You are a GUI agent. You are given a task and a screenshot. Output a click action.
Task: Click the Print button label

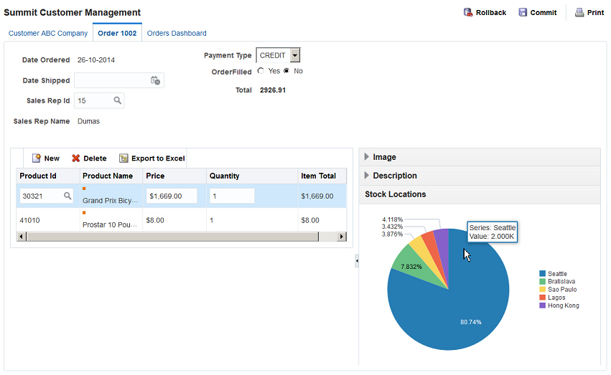tap(595, 12)
